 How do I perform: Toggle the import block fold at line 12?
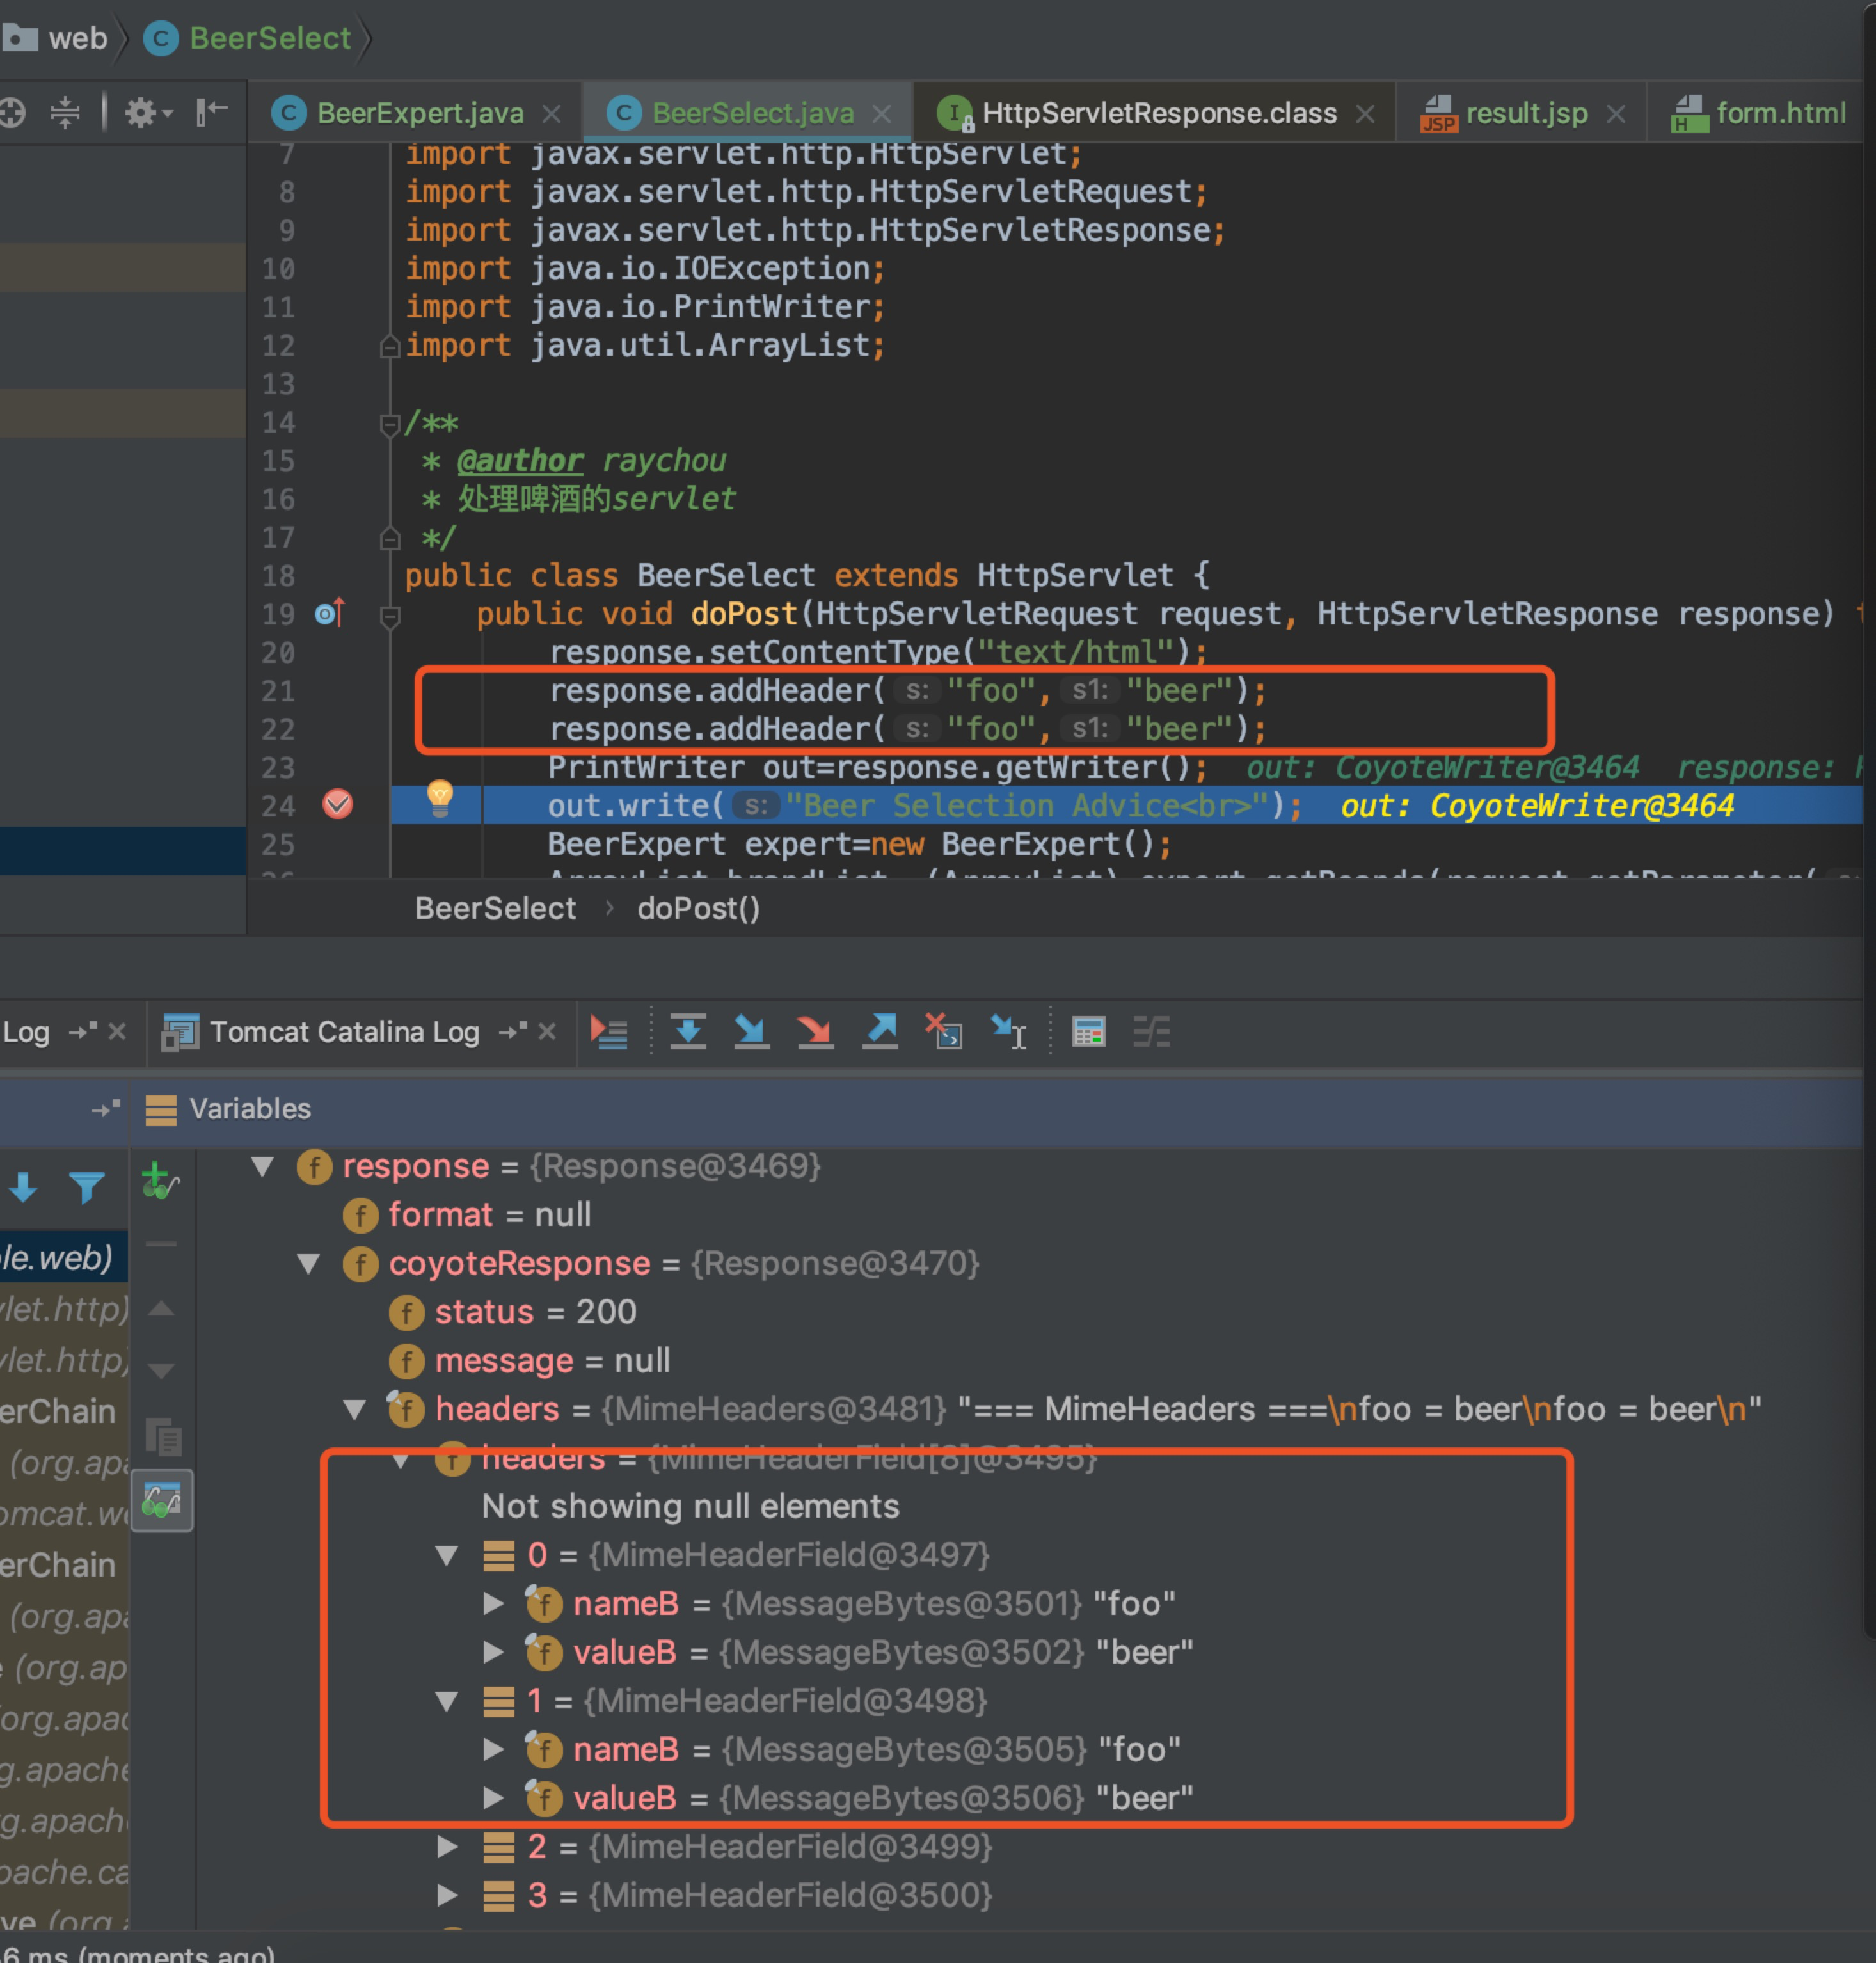click(390, 346)
